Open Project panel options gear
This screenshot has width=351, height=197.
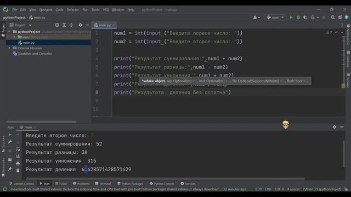(x=81, y=25)
